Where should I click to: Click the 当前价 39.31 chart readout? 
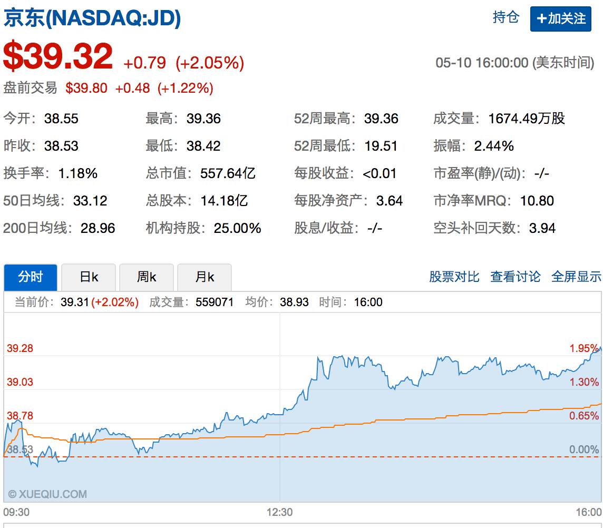75,302
